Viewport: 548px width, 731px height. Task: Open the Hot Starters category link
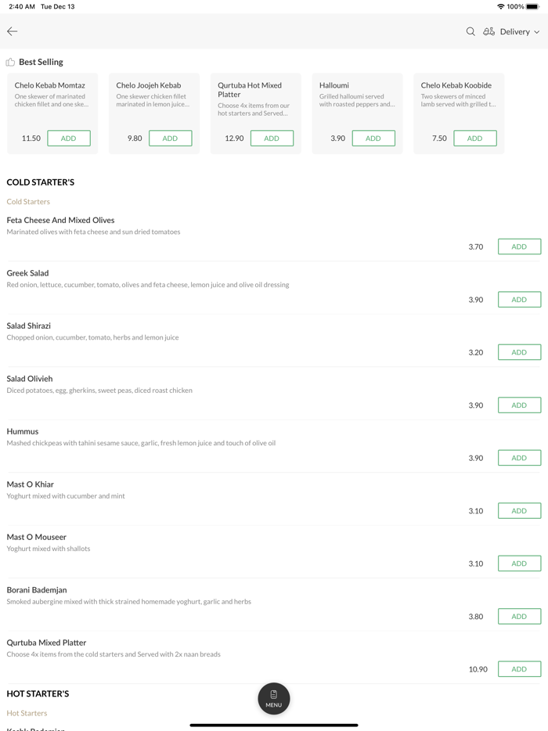click(x=27, y=713)
